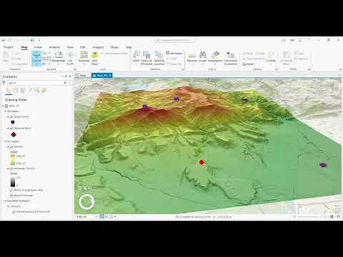Image resolution: width=343 pixels, height=257 pixels.
Task: Click the Command Search box in title bar
Action: tap(174, 40)
